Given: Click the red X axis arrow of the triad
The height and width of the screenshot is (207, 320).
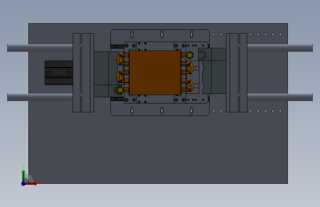Looking at the screenshot, I should (x=31, y=183).
